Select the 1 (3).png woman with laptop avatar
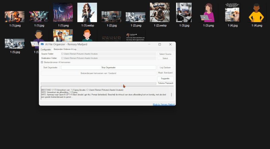This screenshot has height=149, width=270. (208, 13)
